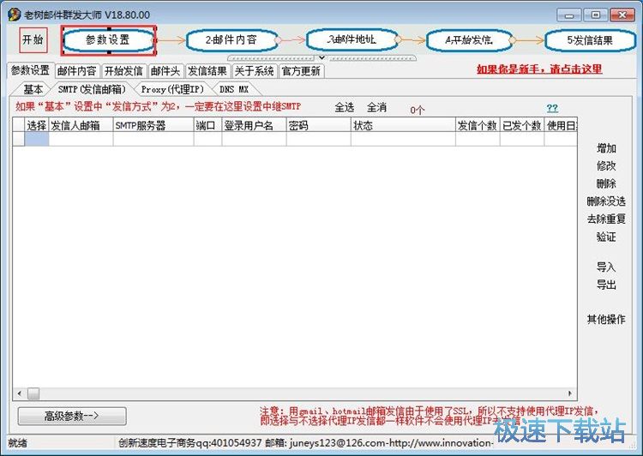The width and height of the screenshot is (643, 456).
Task: Select the 参数设置 workflow step bubble
Action: 109,40
